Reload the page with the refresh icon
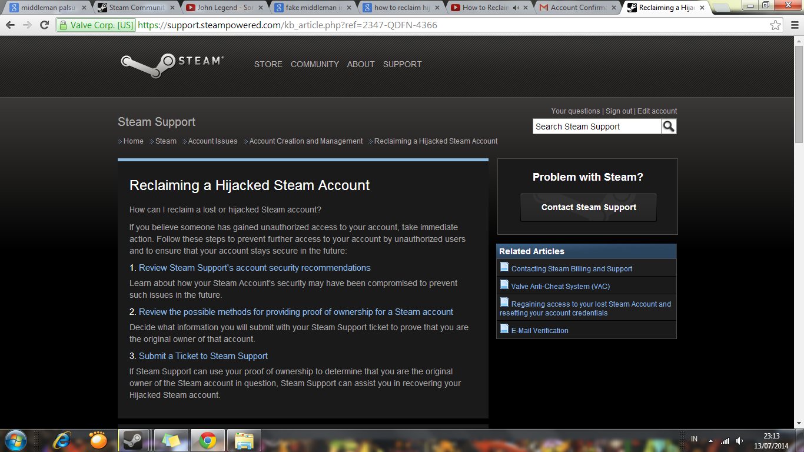 44,25
